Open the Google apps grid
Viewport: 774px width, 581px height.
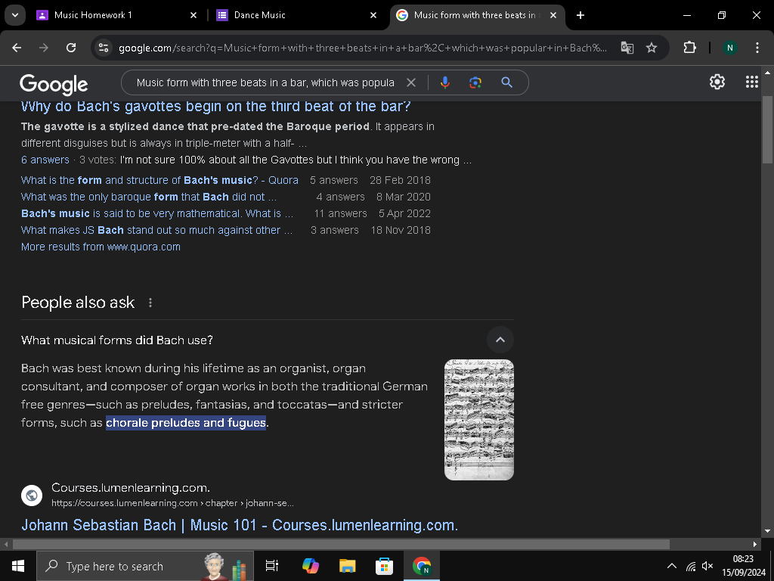click(752, 82)
